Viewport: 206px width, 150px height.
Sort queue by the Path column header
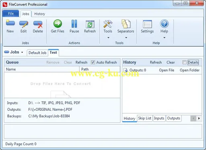point(100,69)
